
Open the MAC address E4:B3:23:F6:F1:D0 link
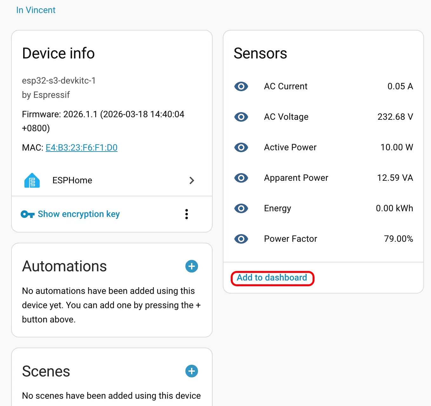(x=82, y=147)
